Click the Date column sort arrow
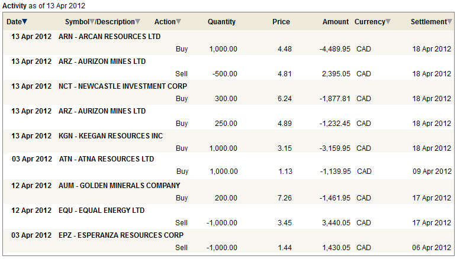This screenshot has width=460, height=259. pos(25,22)
